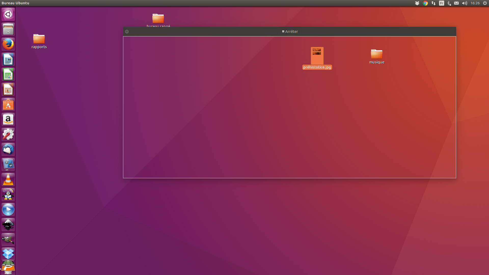Viewport: 489px width, 275px height.
Task: Click the Arrêter button to stop recording
Action: click(x=290, y=32)
